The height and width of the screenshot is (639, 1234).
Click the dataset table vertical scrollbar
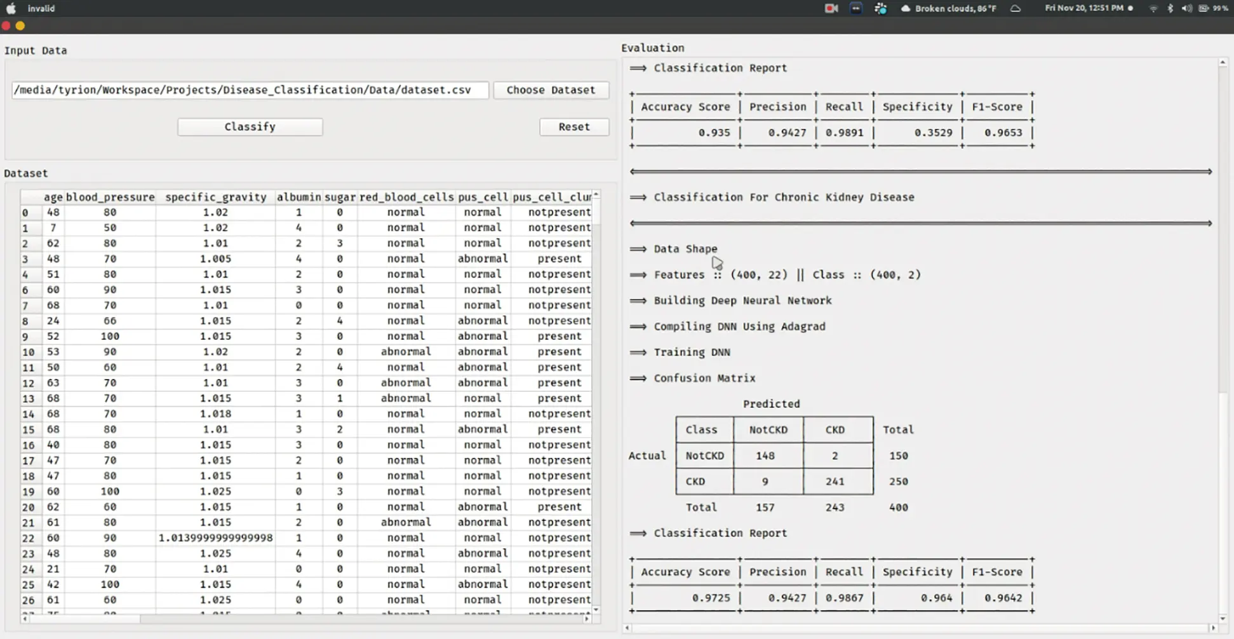(596, 403)
